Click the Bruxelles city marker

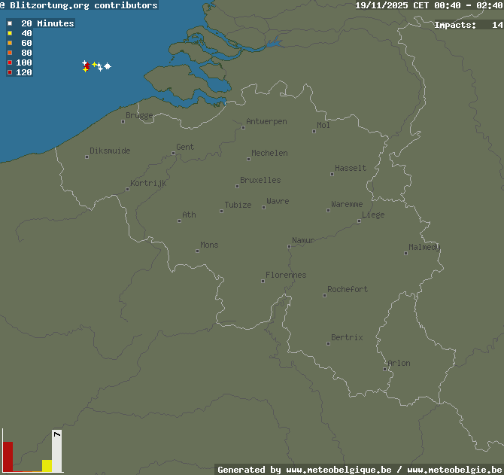pos(237,186)
